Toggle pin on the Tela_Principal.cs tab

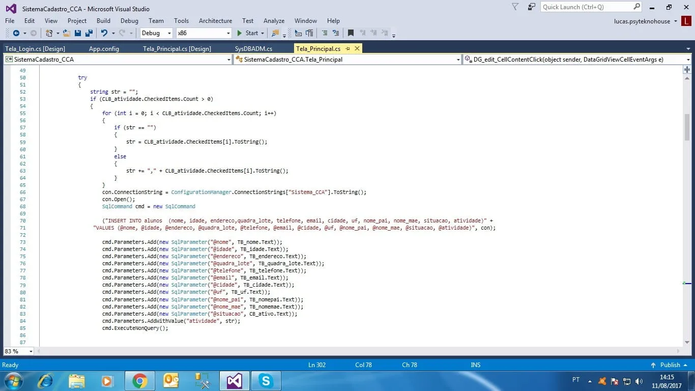click(x=347, y=49)
